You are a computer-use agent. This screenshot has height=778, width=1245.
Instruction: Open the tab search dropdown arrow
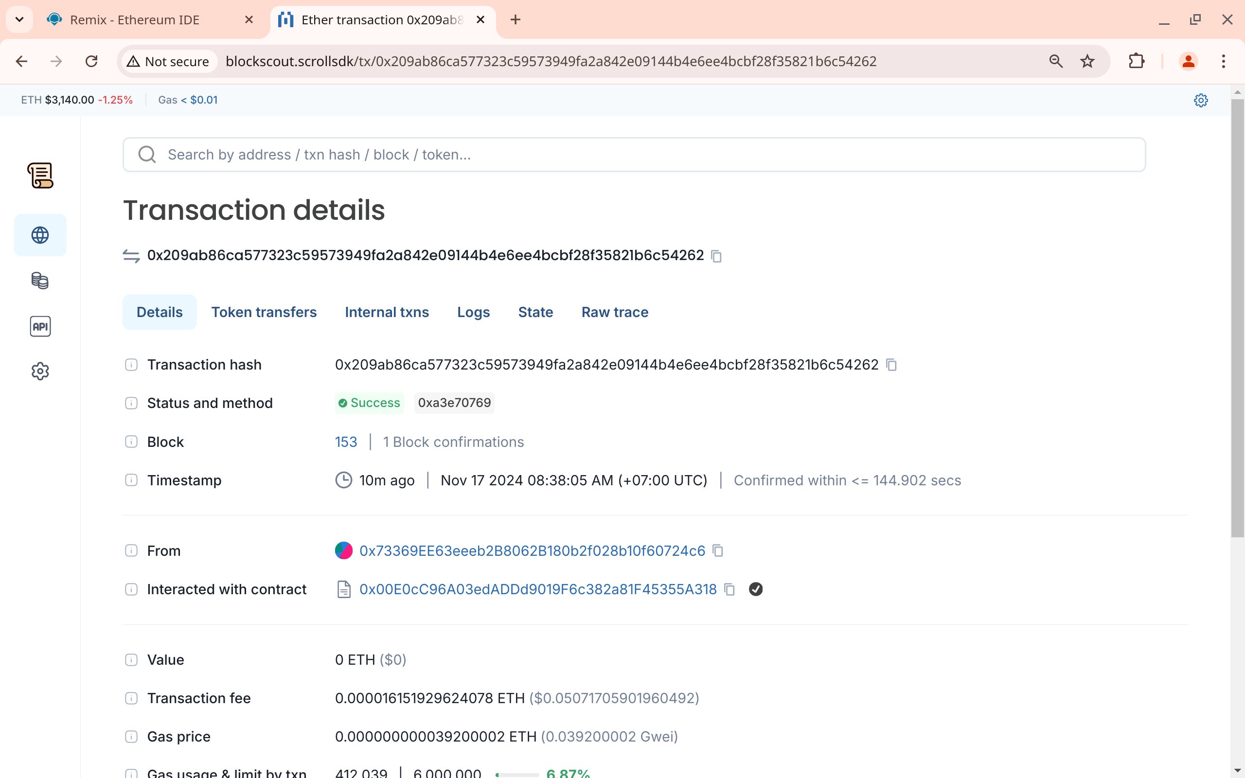pos(19,19)
